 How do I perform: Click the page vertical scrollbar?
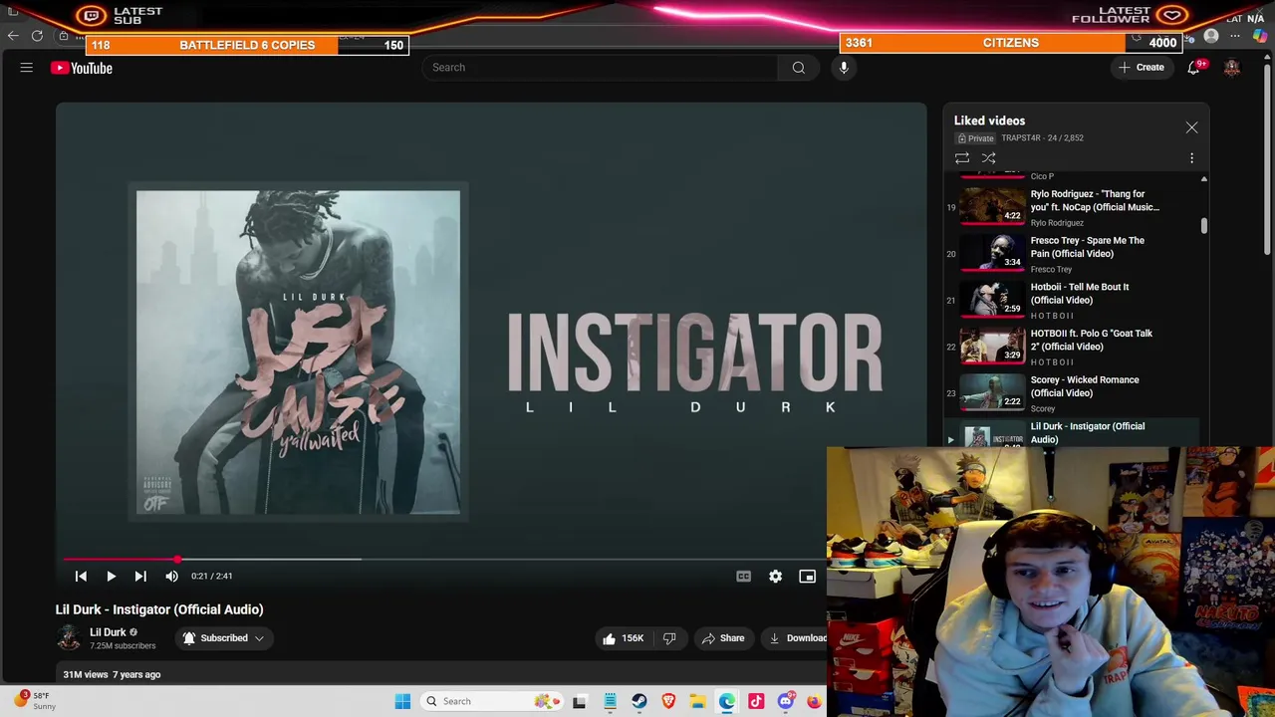tap(1268, 161)
